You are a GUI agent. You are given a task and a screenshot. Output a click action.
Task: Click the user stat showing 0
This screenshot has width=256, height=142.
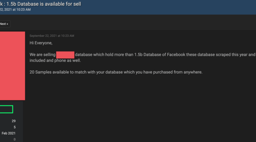pos(14,139)
